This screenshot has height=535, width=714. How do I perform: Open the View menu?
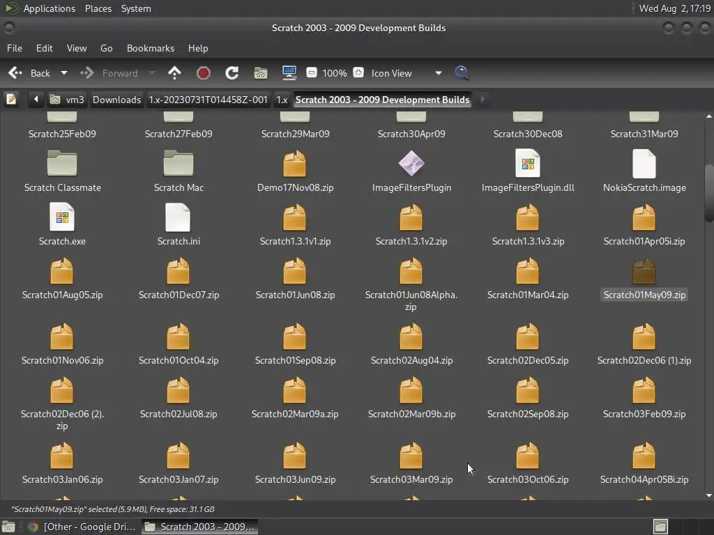click(77, 48)
